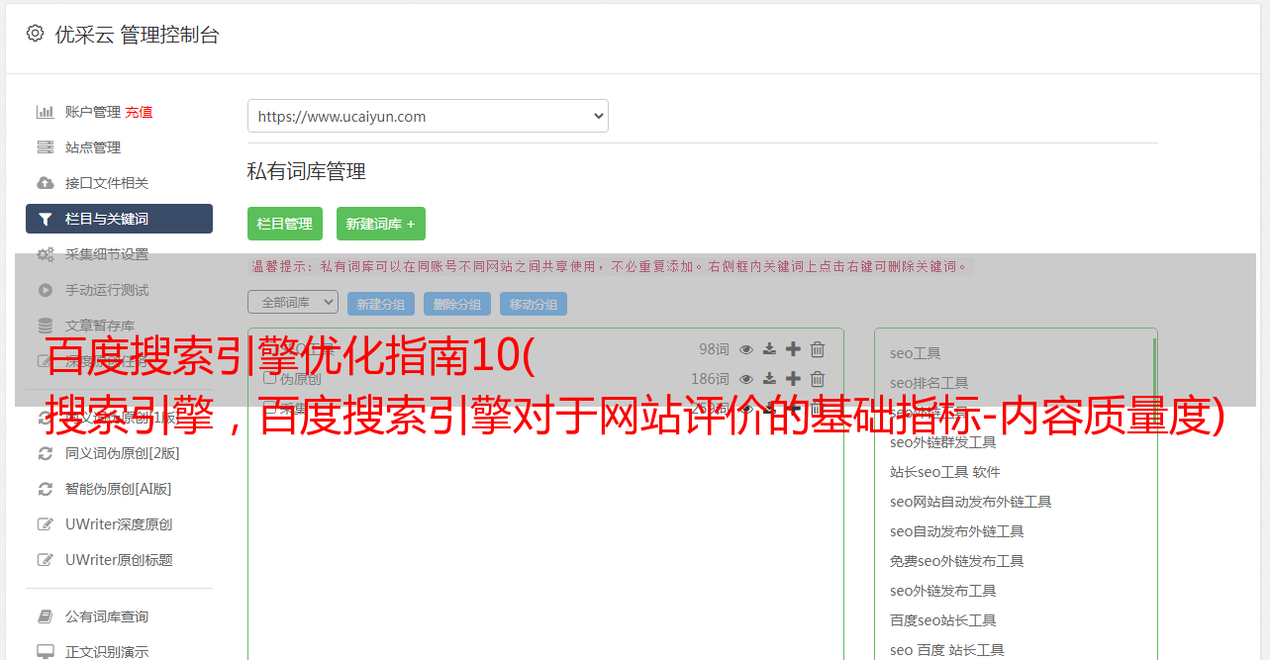
Task: Select keyword 百度seo站长工具
Action: [943, 620]
